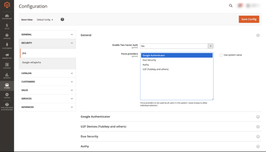Expand the Catalog configuration tab
The image size is (266, 152).
pyautogui.click(x=47, y=73)
